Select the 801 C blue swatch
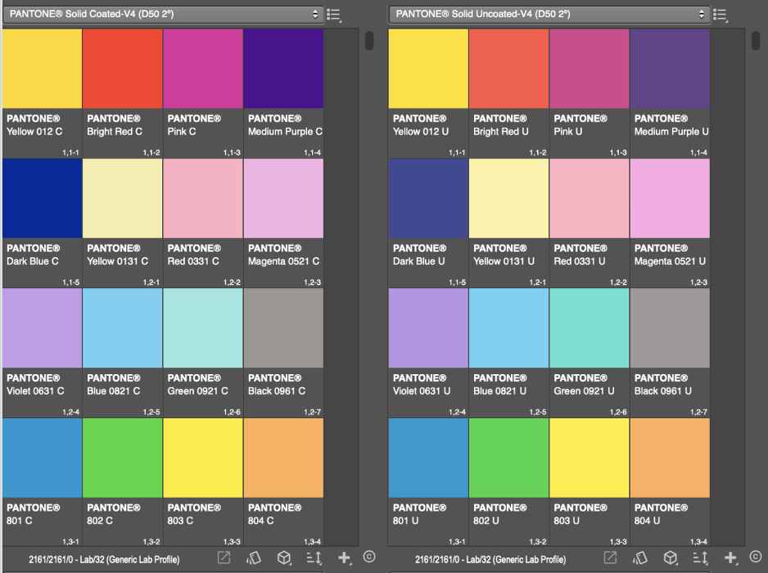This screenshot has width=768, height=573. (x=42, y=458)
